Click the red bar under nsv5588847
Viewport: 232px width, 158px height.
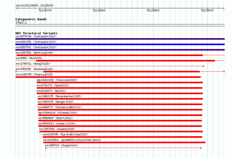point(120,121)
